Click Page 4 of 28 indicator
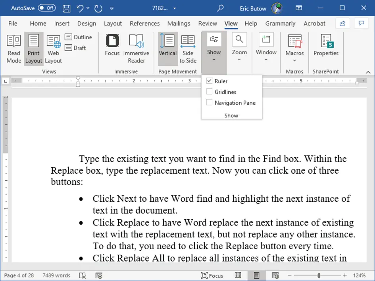 pos(19,275)
